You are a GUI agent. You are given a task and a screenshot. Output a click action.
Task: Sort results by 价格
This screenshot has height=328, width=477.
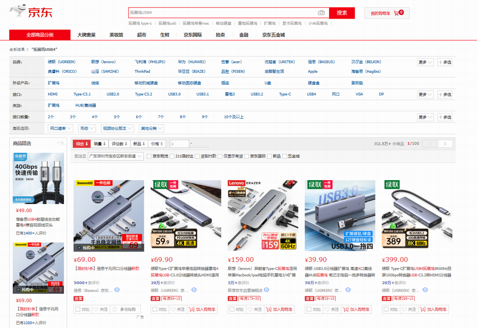pyautogui.click(x=157, y=144)
